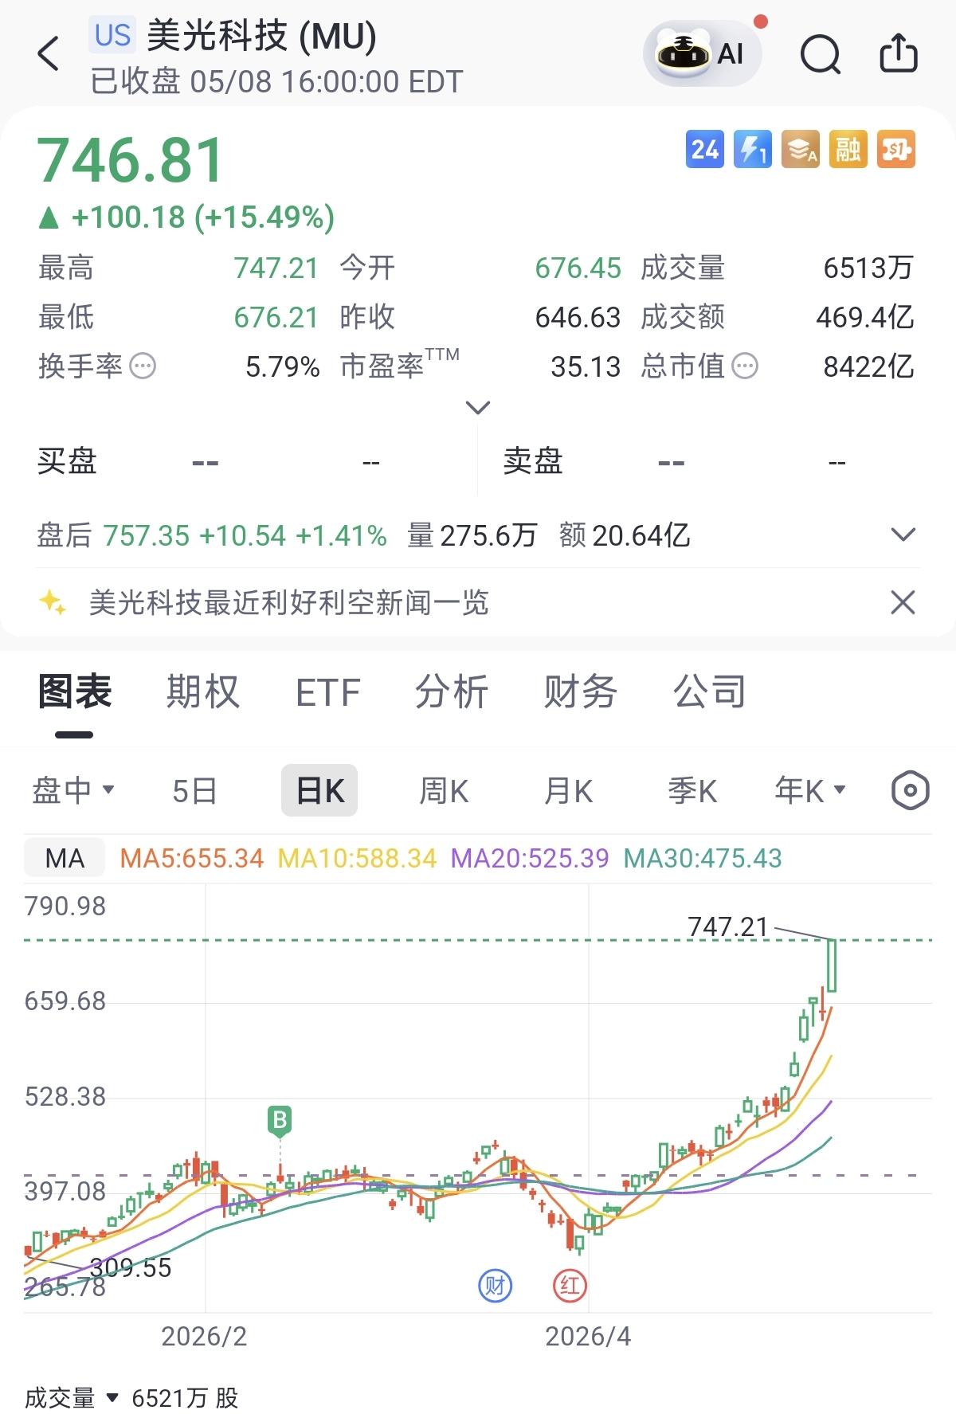This screenshot has width=956, height=1414.
Task: Switch to the 期权 tab
Action: point(202,691)
